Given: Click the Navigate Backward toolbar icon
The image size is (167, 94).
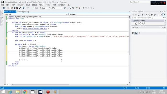Looking at the screenshot, I should (x=4, y=8).
